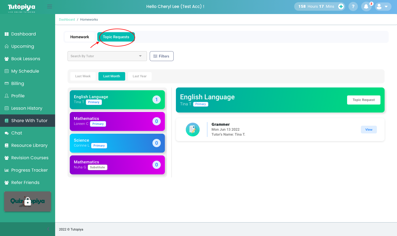Select the Science Corinne L subject card
The height and width of the screenshot is (236, 397).
coord(117,143)
